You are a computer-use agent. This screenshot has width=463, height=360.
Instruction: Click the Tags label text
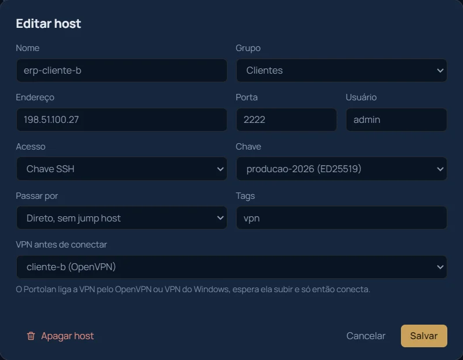[245, 196]
